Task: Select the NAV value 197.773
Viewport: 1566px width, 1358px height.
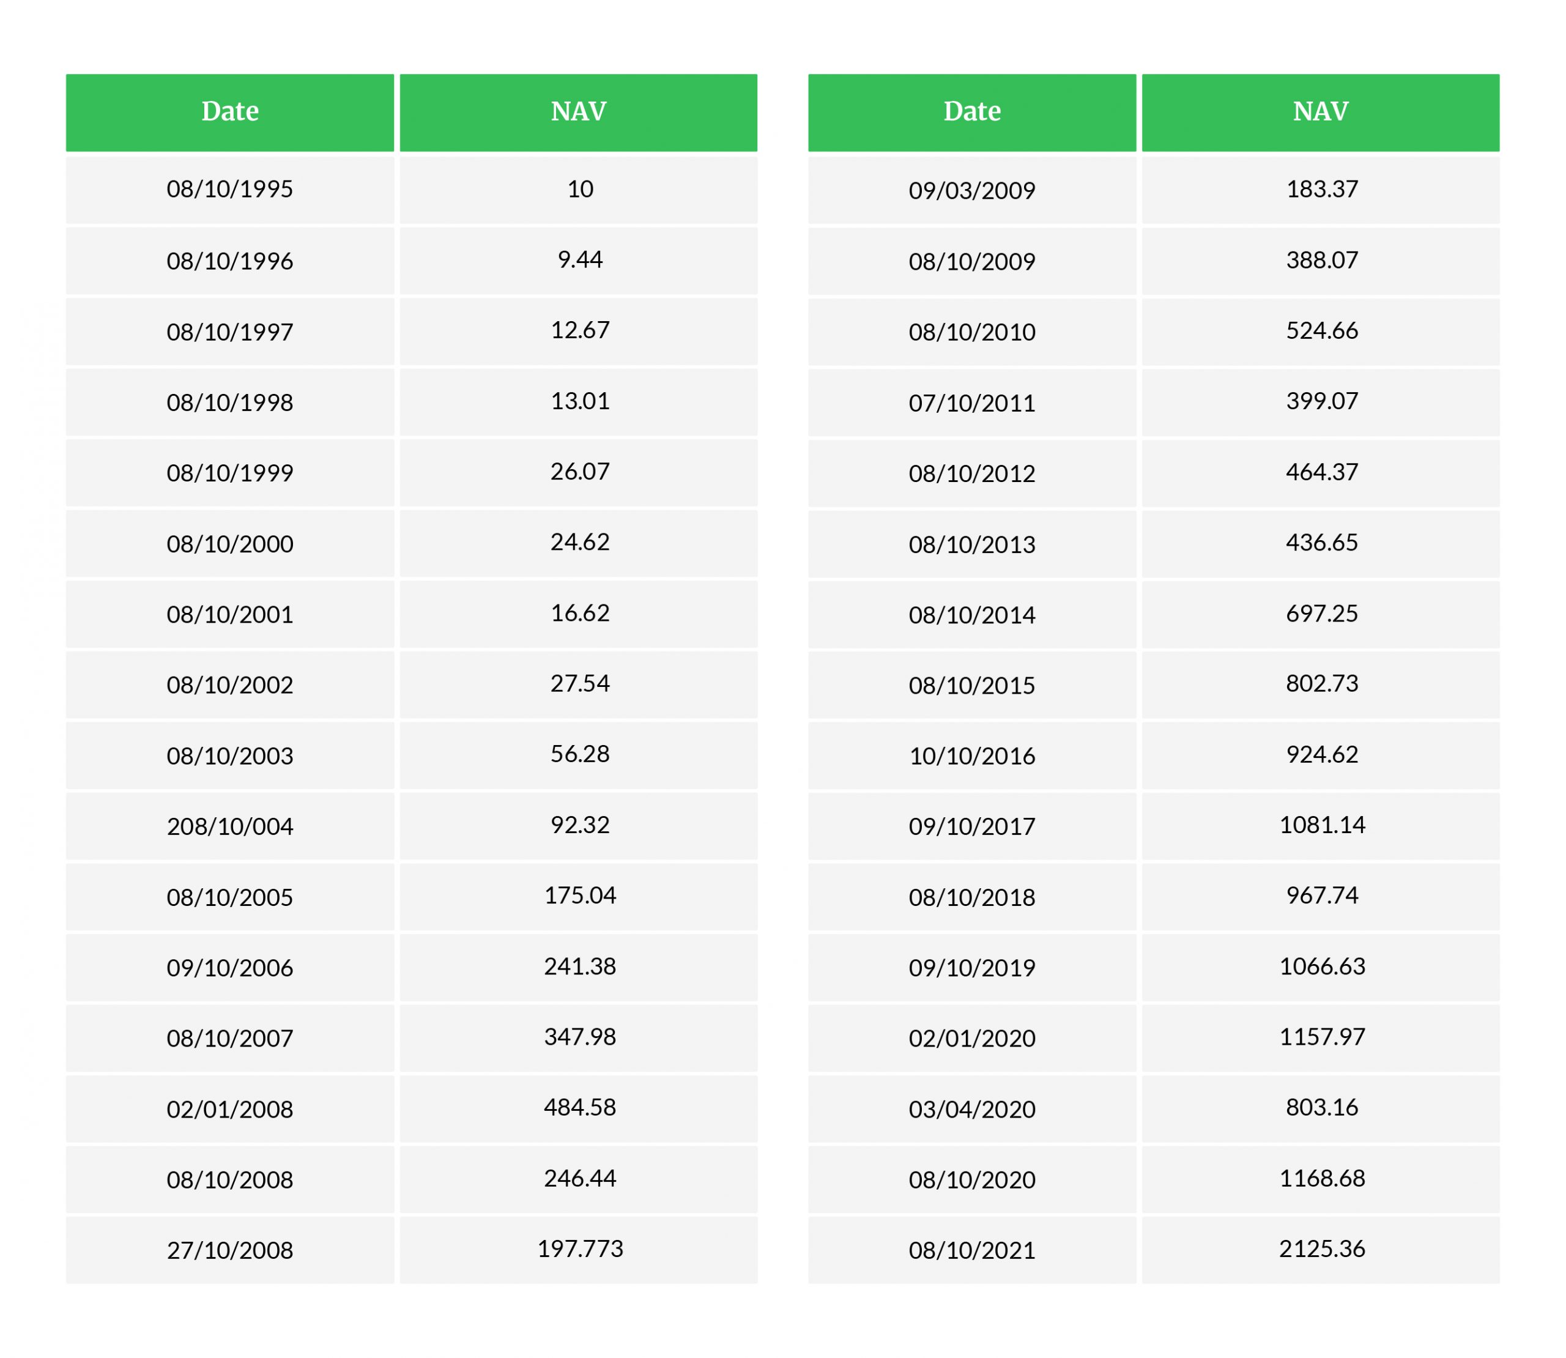Action: pyautogui.click(x=579, y=1249)
